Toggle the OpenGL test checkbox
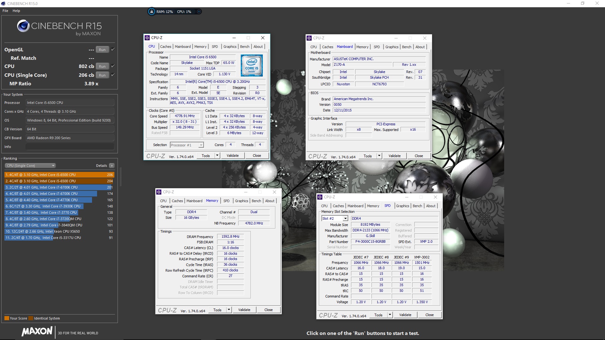Viewport: 605px width, 340px height. point(113,49)
